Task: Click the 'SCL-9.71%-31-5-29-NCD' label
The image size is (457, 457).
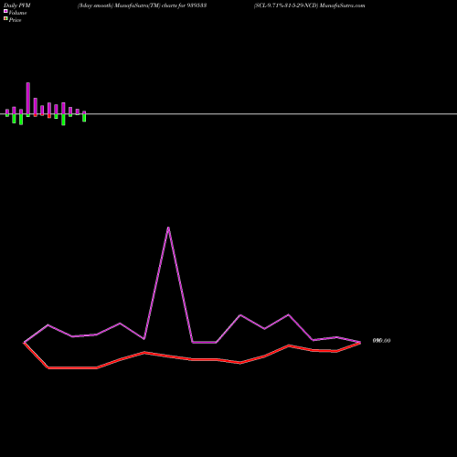Action: [x=286, y=5]
